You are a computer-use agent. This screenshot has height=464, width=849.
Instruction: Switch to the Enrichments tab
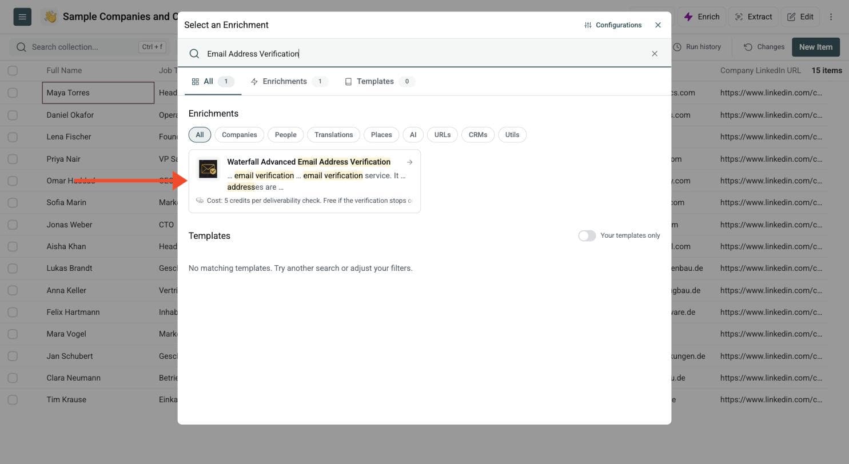(x=289, y=82)
